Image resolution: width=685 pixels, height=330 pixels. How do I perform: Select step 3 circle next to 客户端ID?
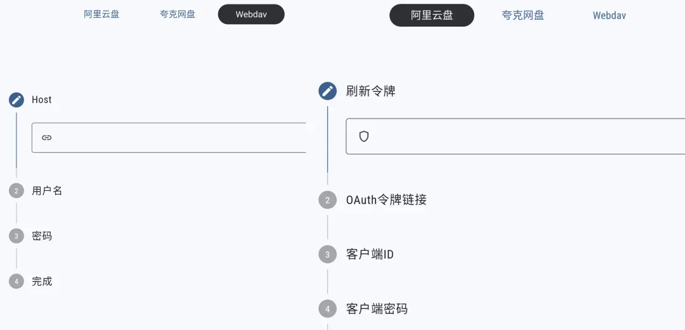tap(327, 255)
